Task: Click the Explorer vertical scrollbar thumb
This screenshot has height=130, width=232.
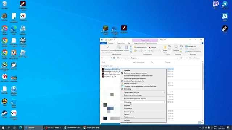Action: point(203,76)
